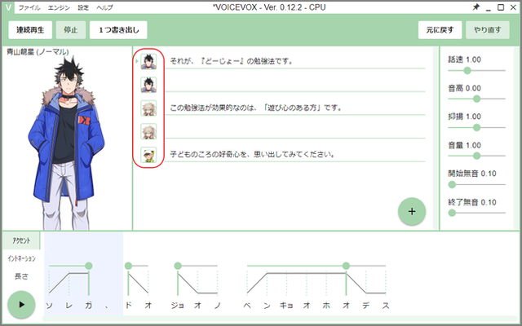The width and height of the screenshot is (522, 326).
Task: Click the 連続再生 button
Action: tap(31, 30)
